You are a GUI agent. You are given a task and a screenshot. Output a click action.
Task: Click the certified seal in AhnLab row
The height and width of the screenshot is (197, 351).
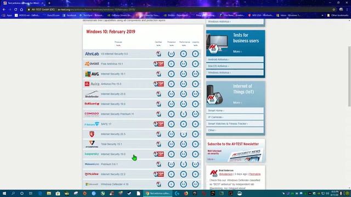point(158,54)
